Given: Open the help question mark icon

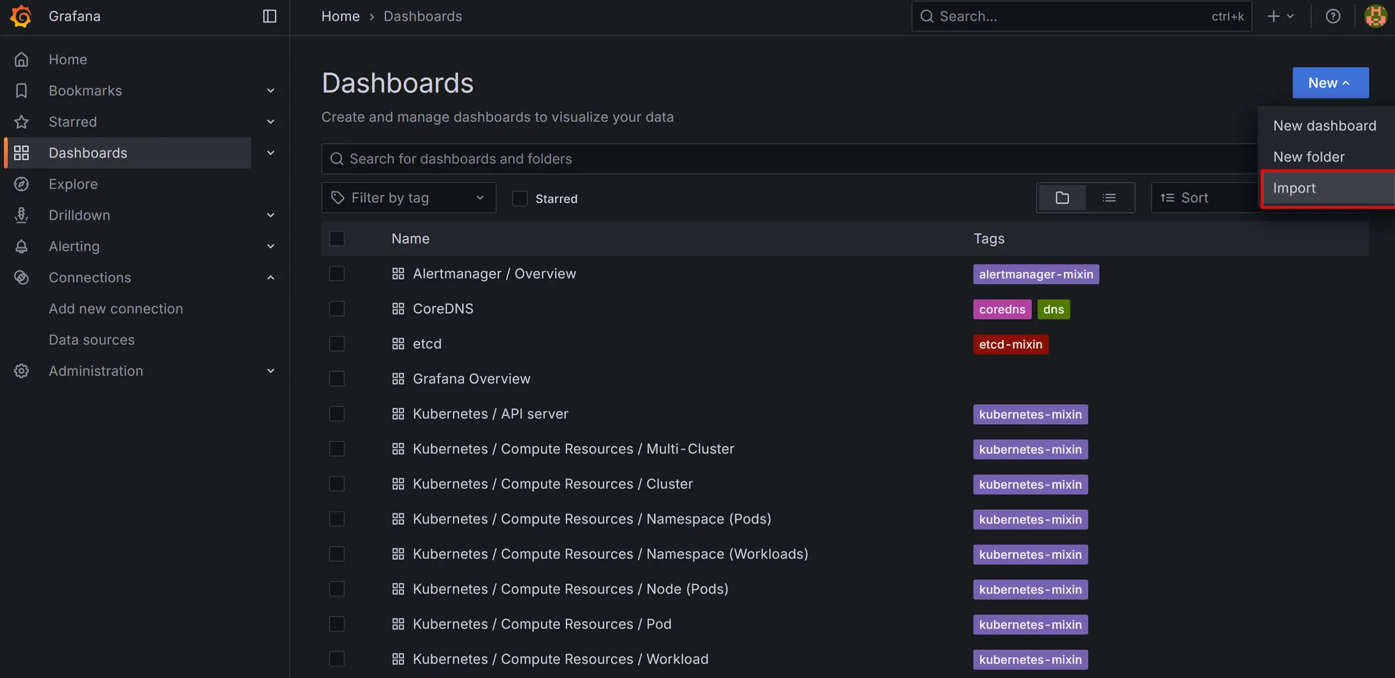Looking at the screenshot, I should tap(1333, 16).
